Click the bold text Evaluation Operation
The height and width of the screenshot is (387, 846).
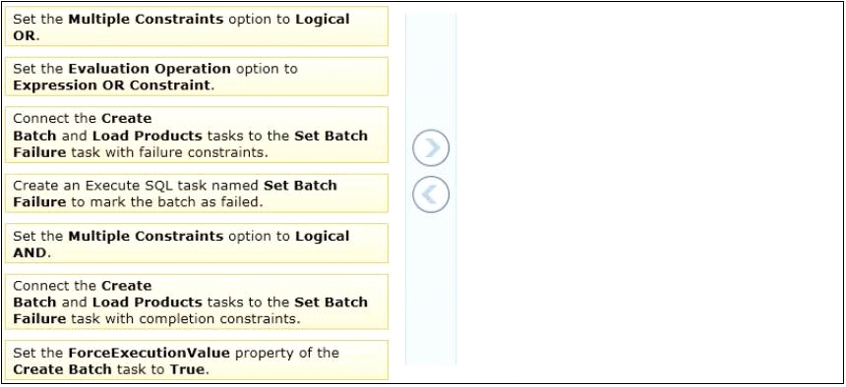(x=150, y=69)
